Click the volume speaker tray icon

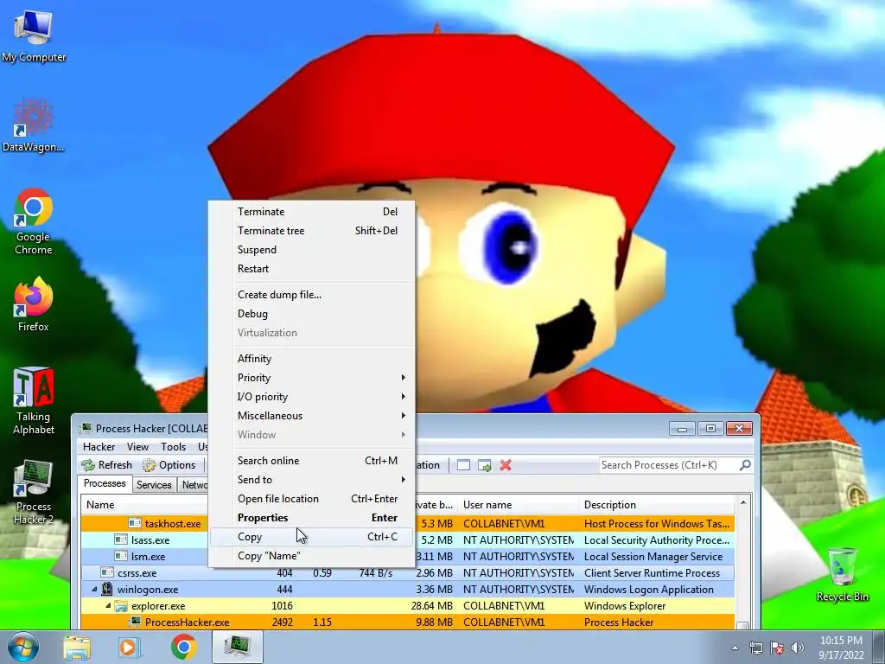pos(798,648)
